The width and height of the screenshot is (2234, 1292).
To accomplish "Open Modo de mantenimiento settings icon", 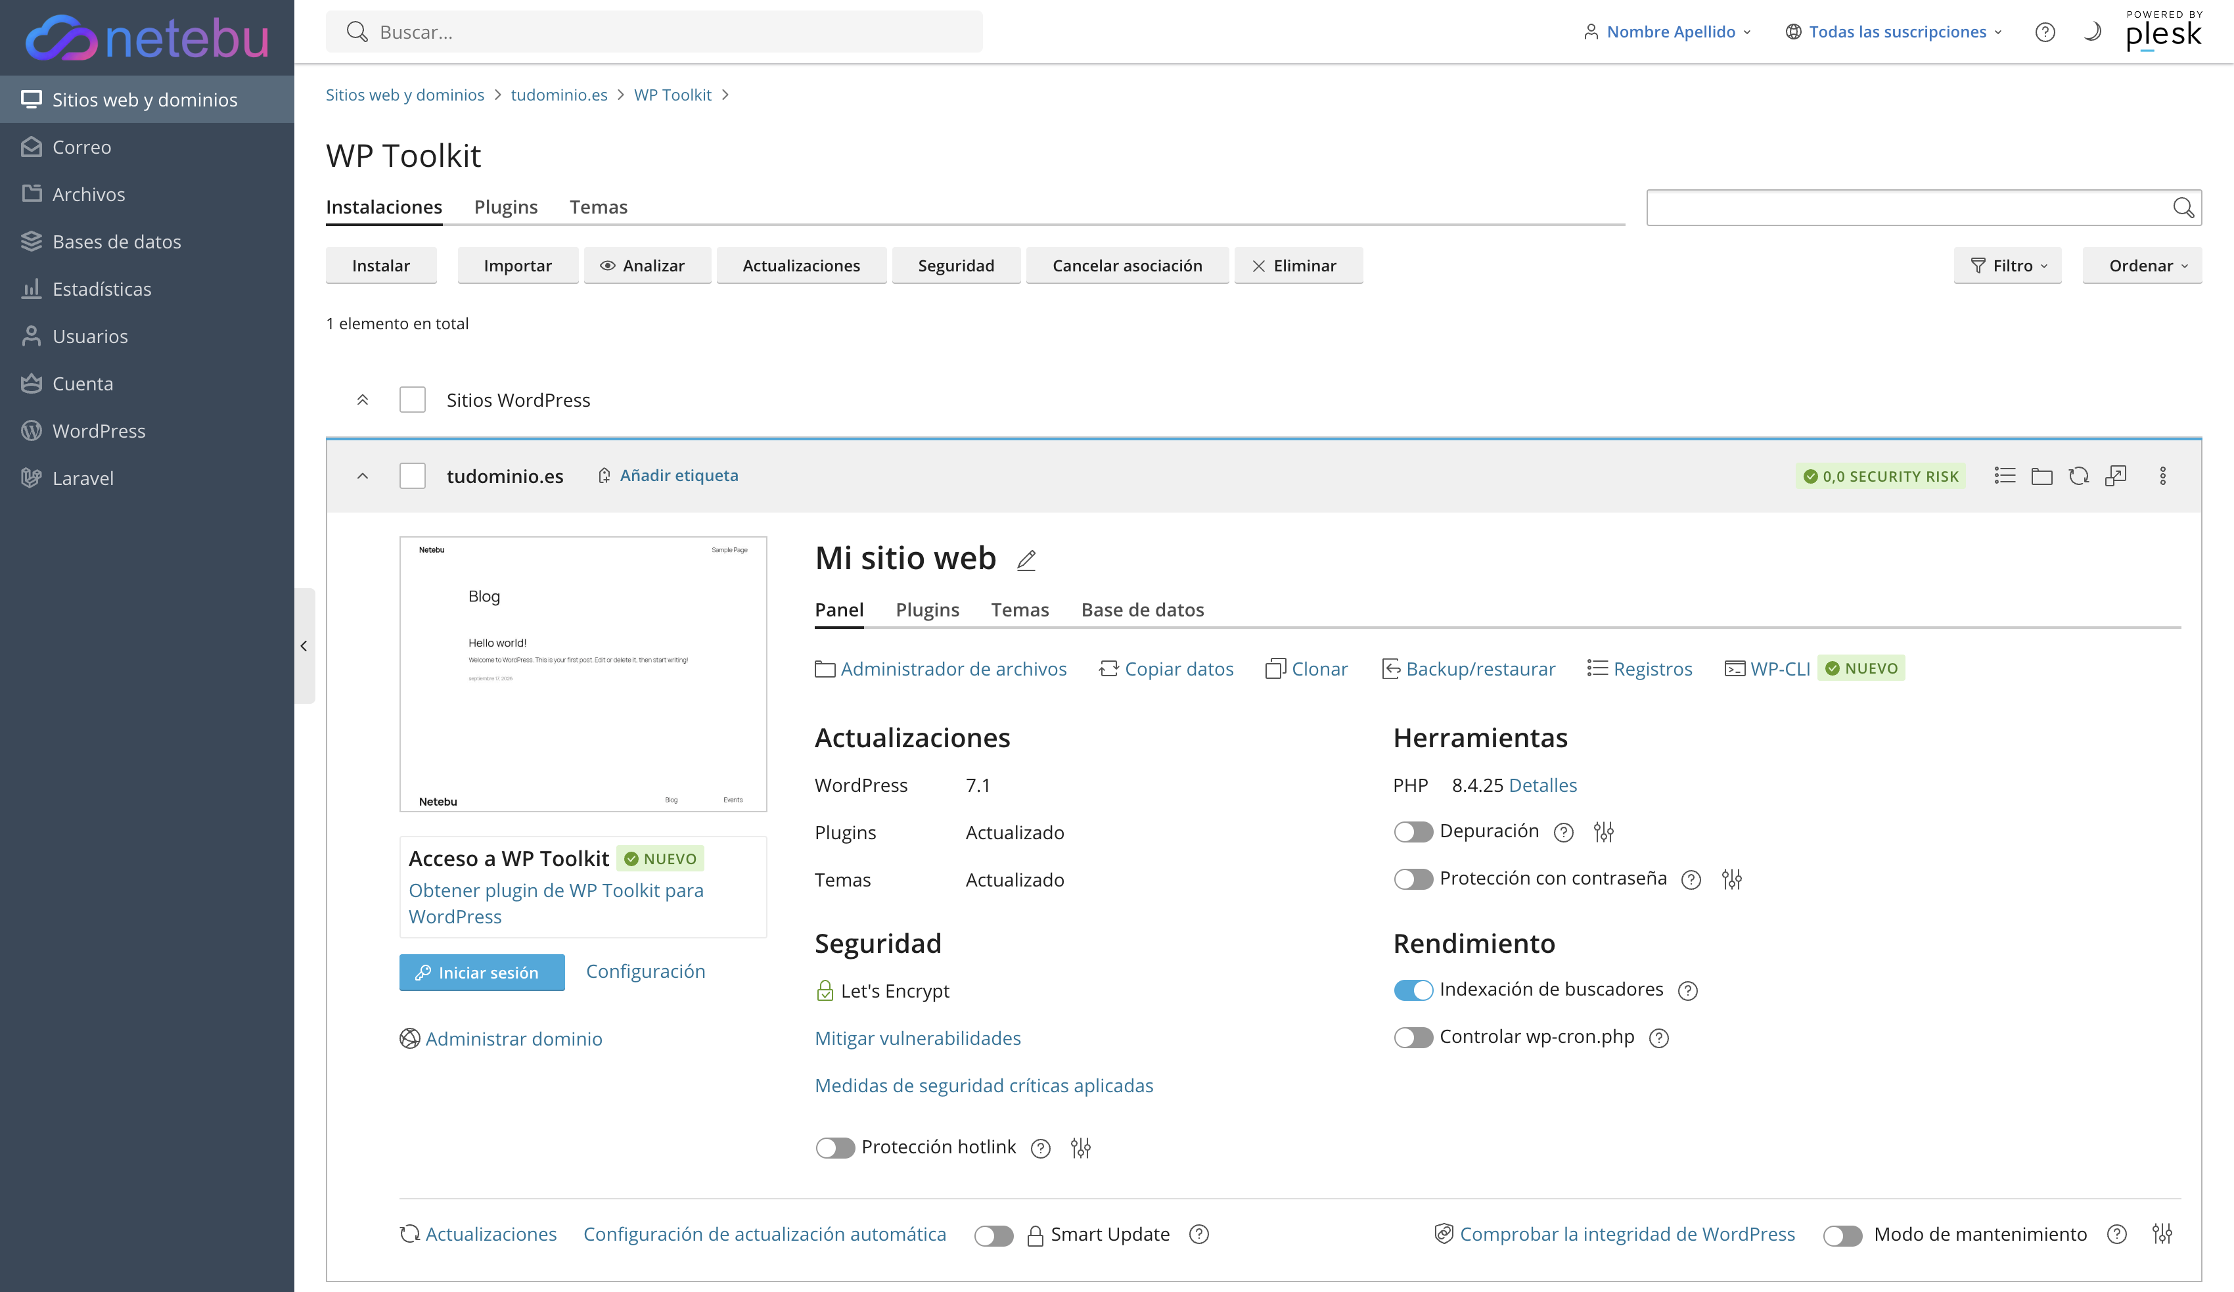I will coord(2162,1234).
